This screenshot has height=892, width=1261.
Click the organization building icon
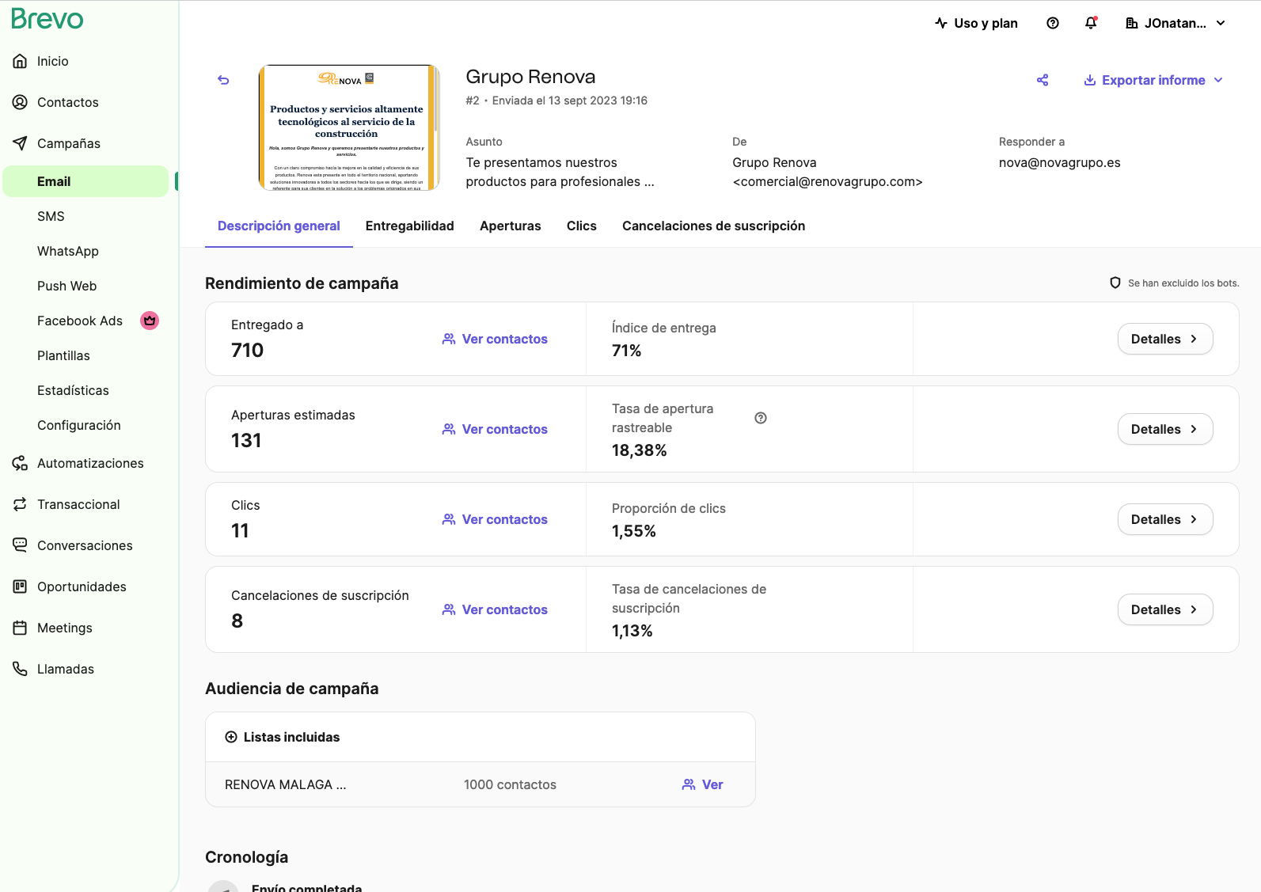pyautogui.click(x=1132, y=23)
